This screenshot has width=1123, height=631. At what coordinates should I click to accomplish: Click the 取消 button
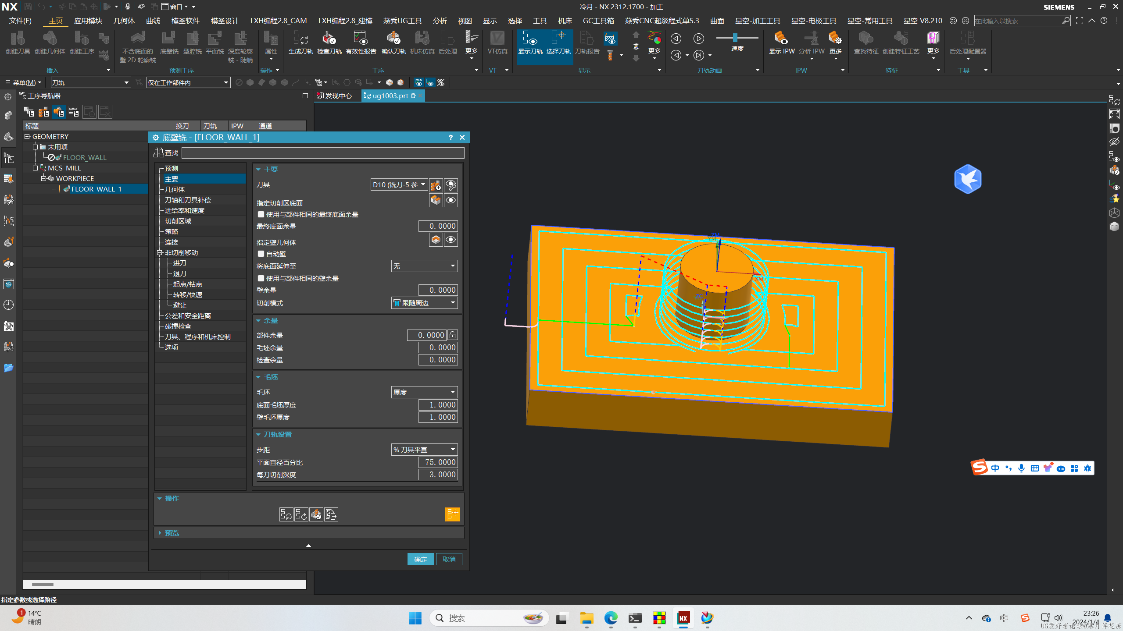tap(449, 559)
